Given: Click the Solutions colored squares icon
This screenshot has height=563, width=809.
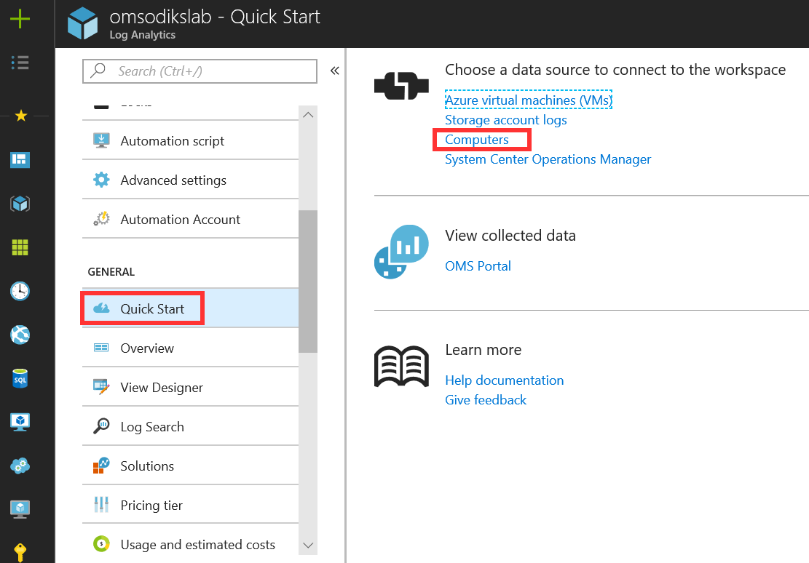Looking at the screenshot, I should 101,466.
